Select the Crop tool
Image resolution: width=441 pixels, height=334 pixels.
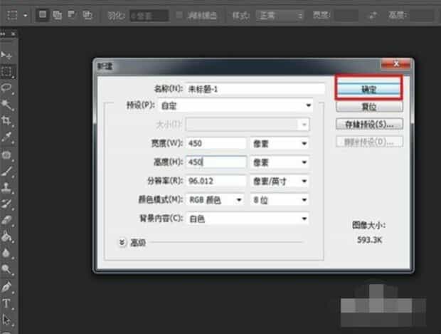(8, 121)
